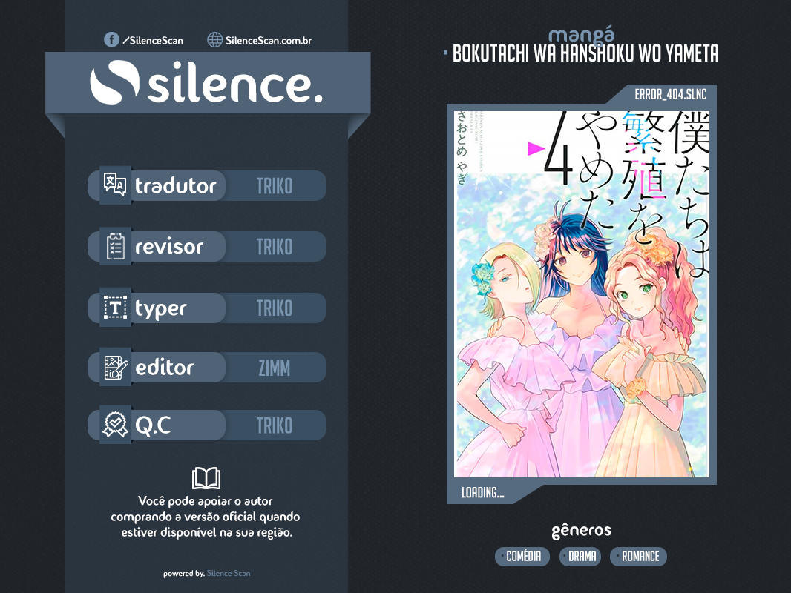Click the tradutor translation icon

click(115, 185)
